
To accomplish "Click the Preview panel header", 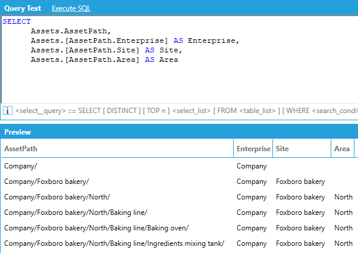I will 18,132.
